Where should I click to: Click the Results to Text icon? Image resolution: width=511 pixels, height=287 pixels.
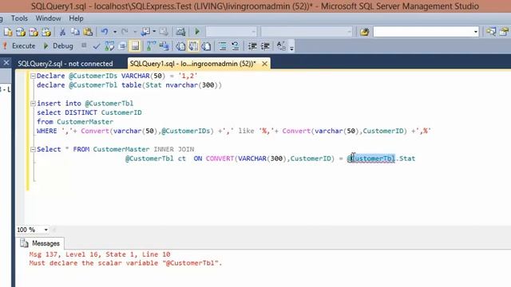click(180, 46)
